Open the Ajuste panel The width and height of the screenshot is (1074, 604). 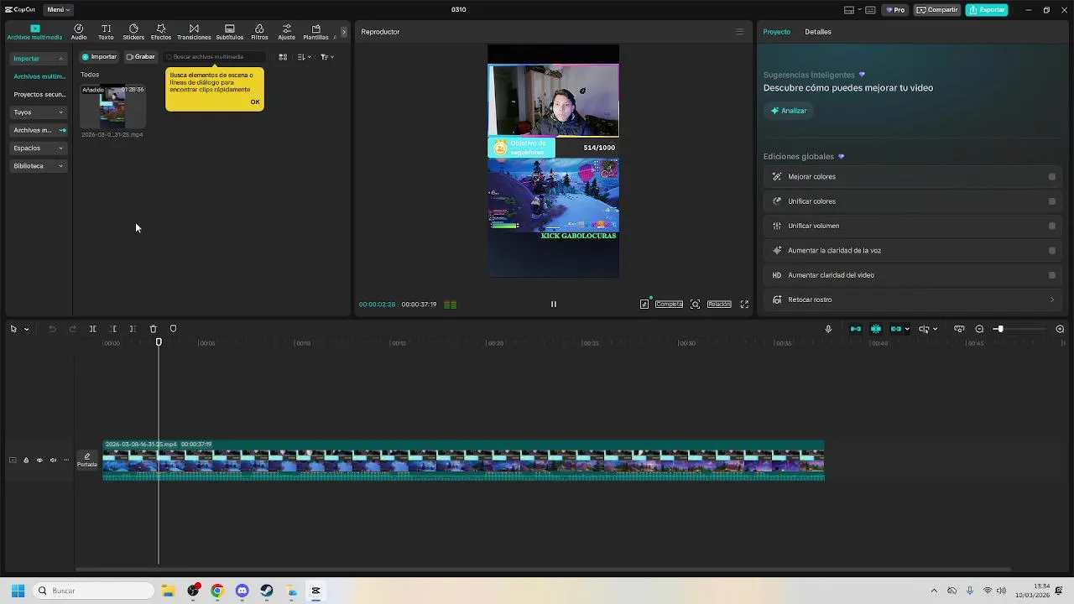[x=287, y=32]
